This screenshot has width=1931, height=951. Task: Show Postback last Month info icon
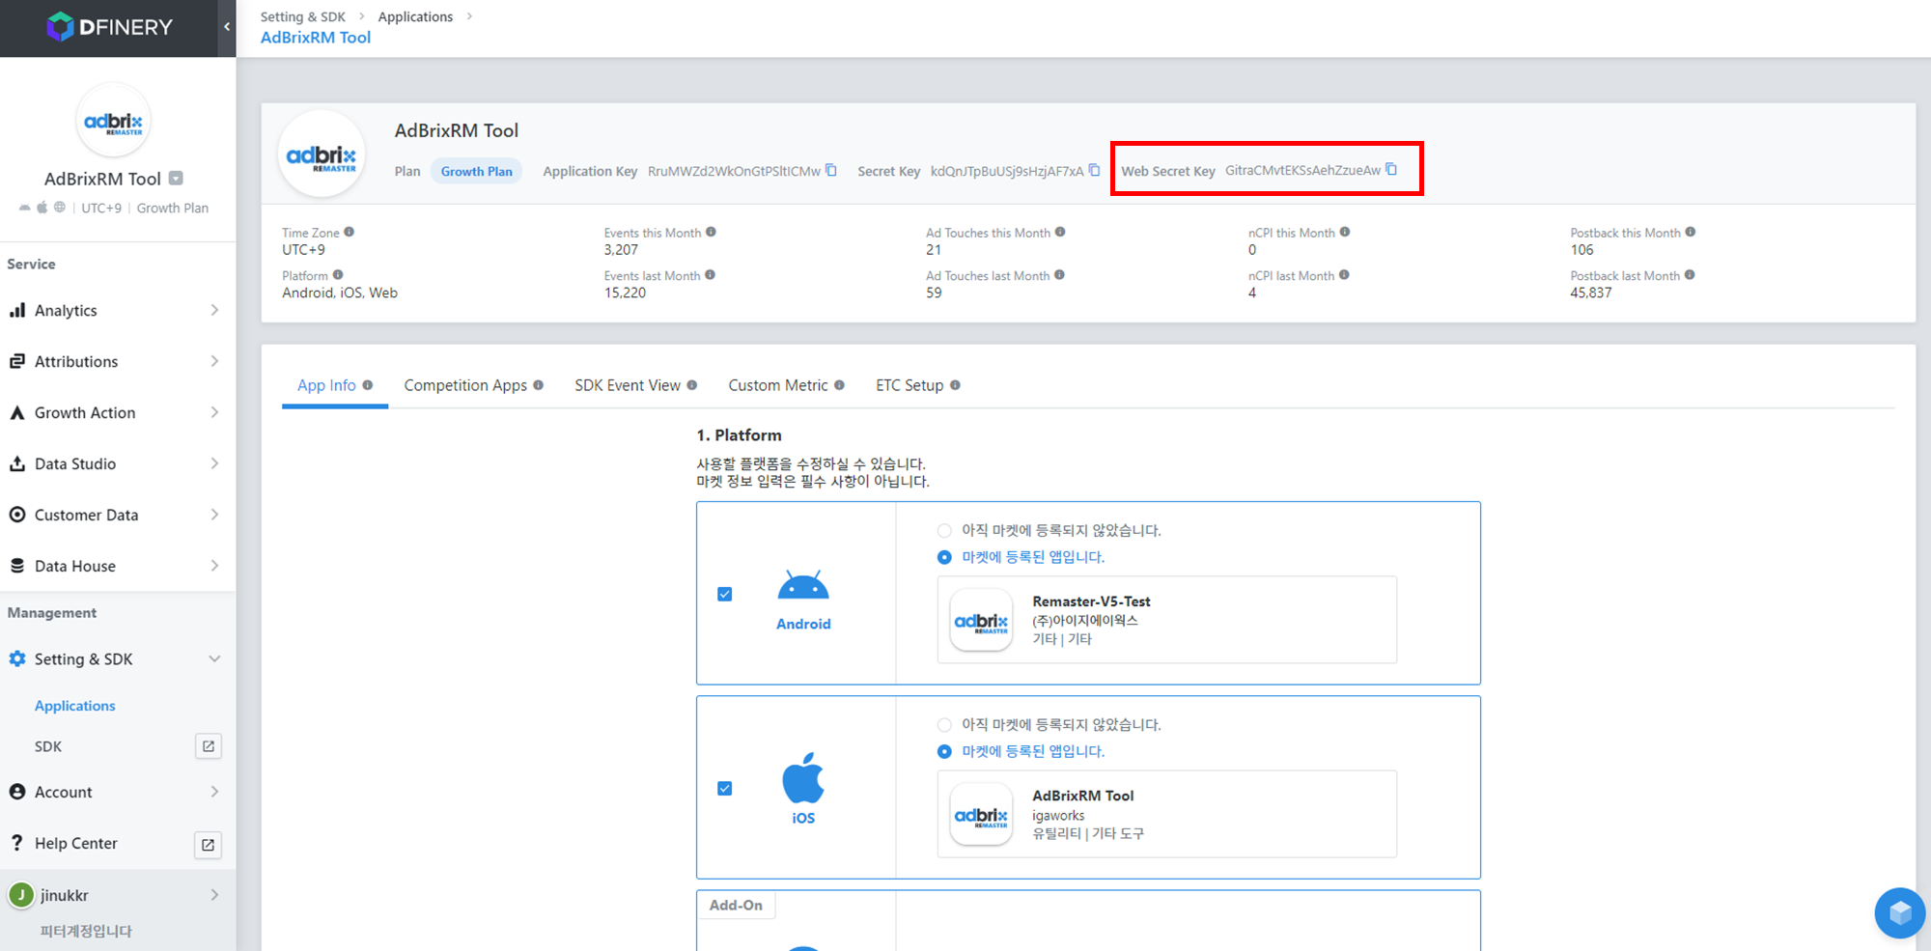[x=1690, y=275]
